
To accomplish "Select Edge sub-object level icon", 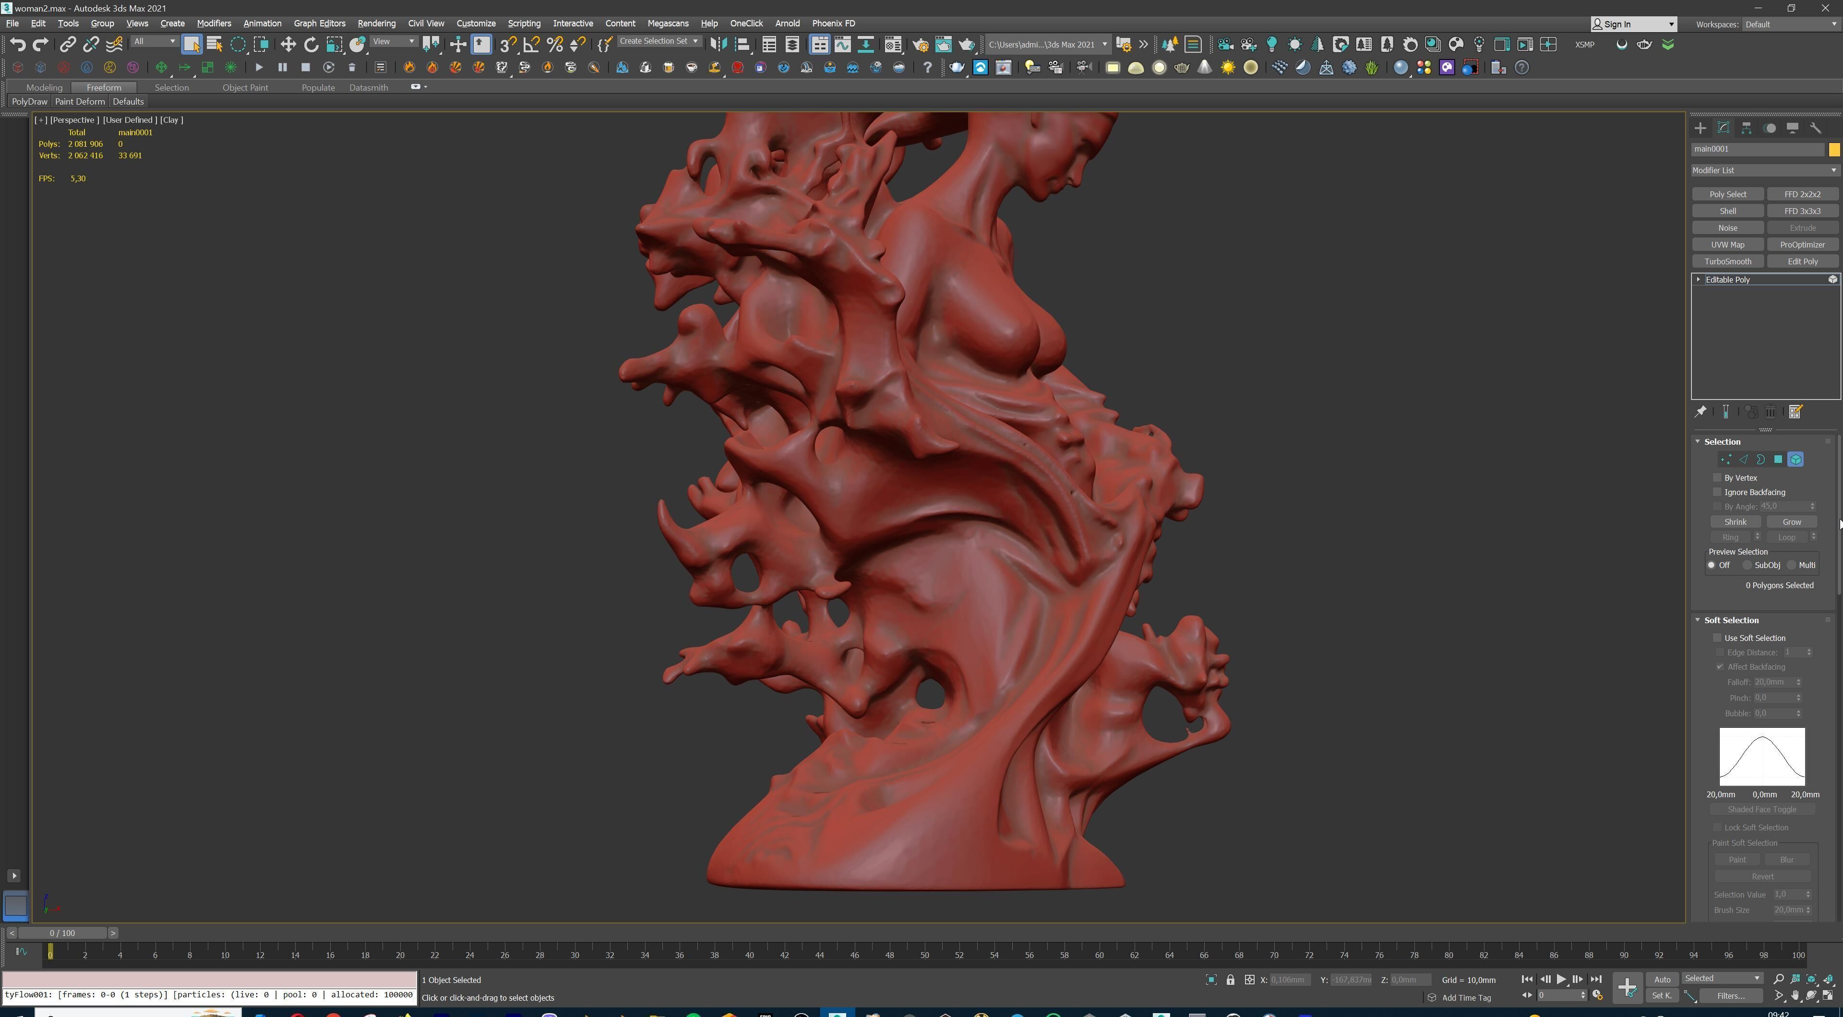I will click(x=1744, y=460).
